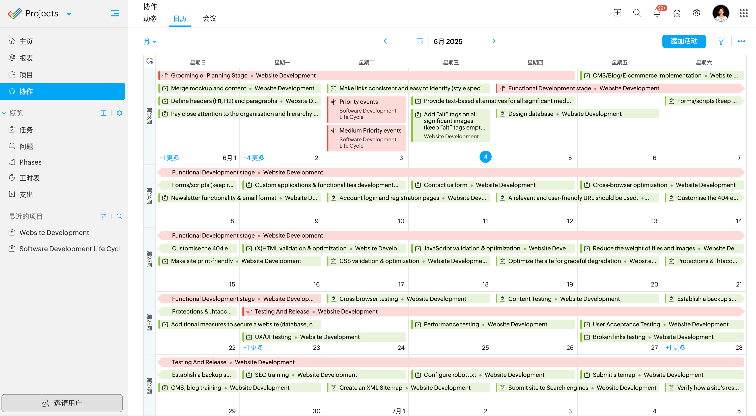Collapse the sidebar with hamburger toggle
756x416 pixels.
click(115, 14)
